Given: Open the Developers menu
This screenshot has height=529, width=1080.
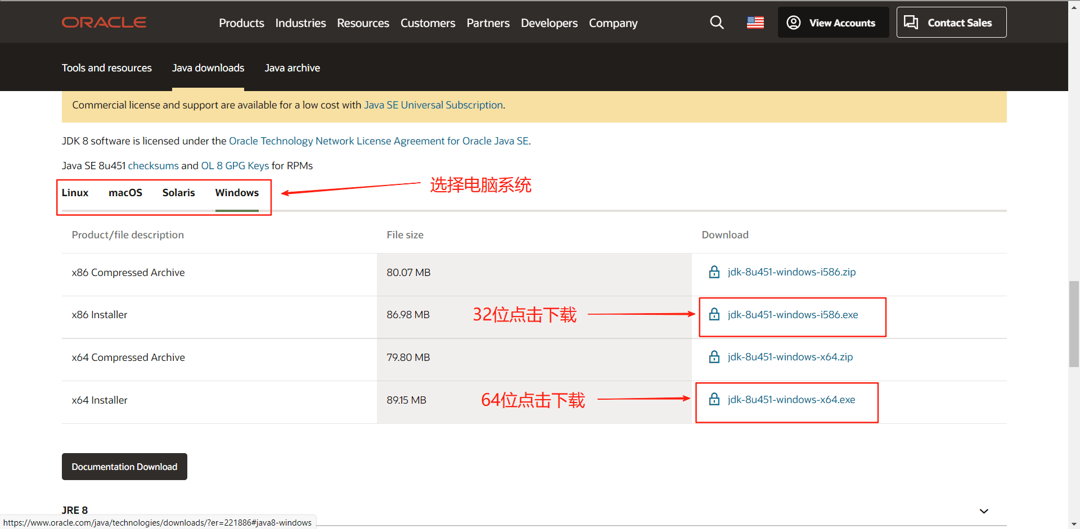Looking at the screenshot, I should (x=549, y=23).
